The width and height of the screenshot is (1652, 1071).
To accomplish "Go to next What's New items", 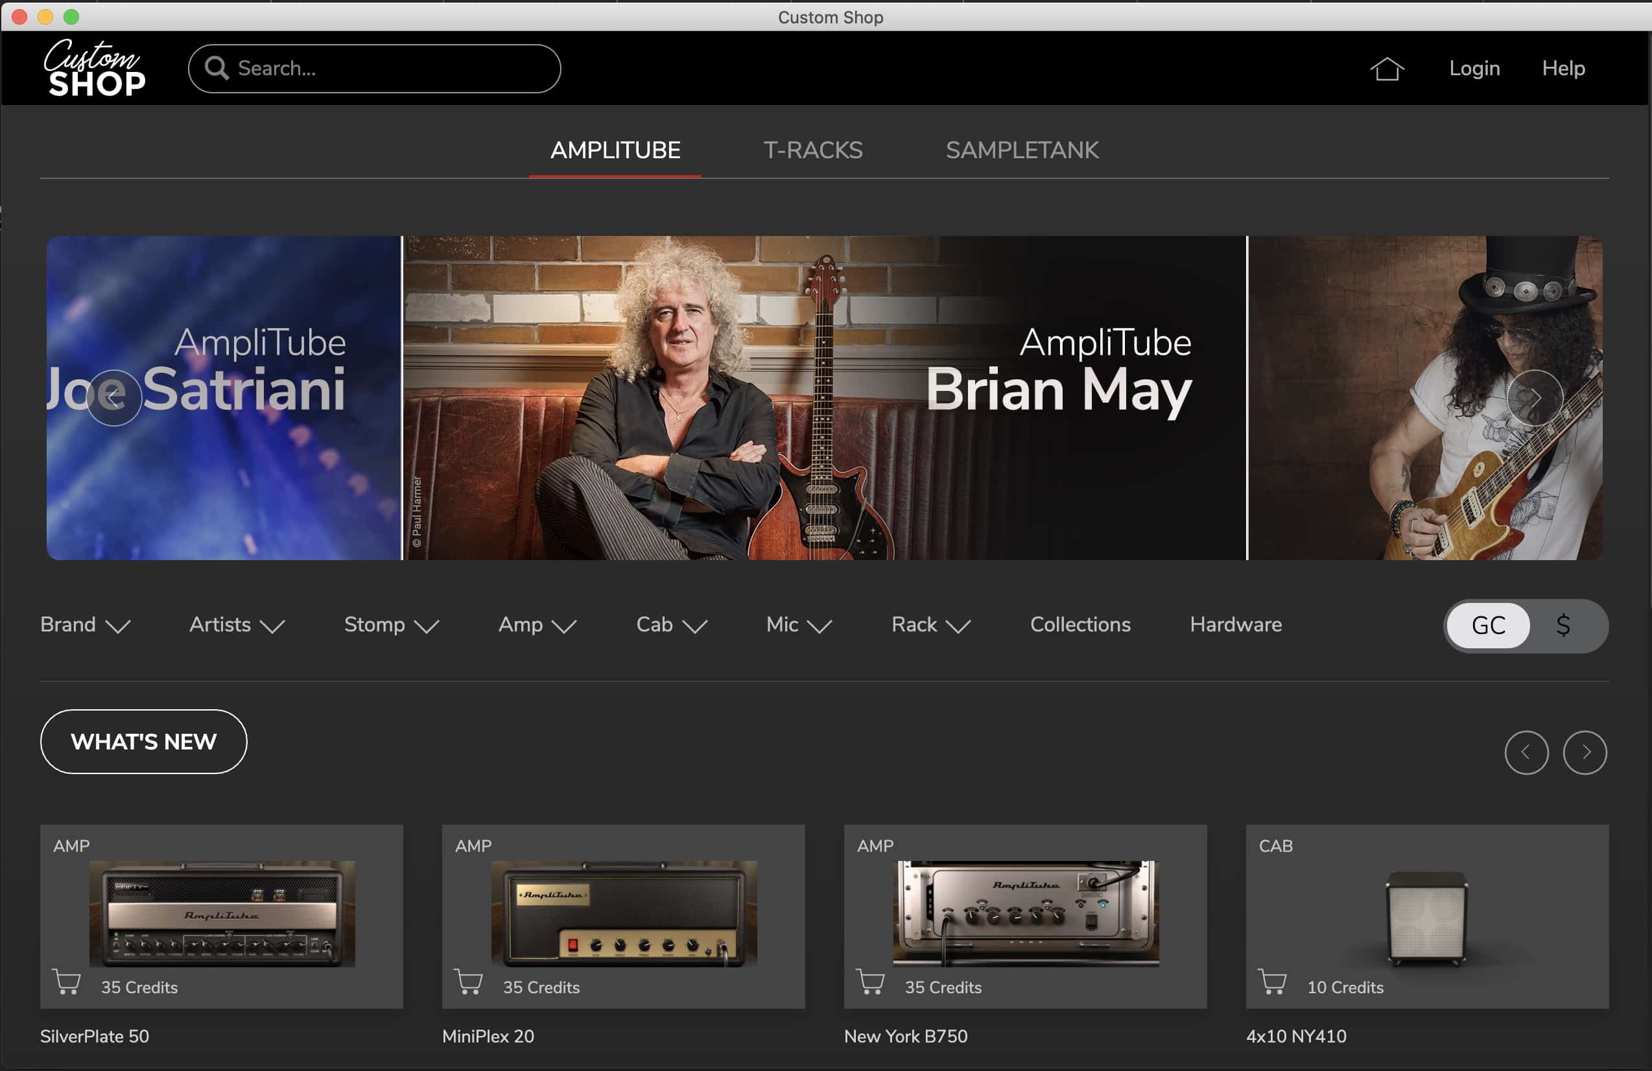I will point(1585,752).
